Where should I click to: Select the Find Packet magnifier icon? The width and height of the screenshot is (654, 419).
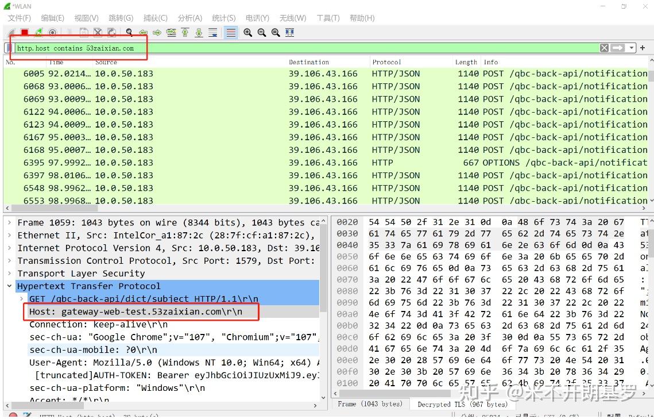tap(129, 32)
